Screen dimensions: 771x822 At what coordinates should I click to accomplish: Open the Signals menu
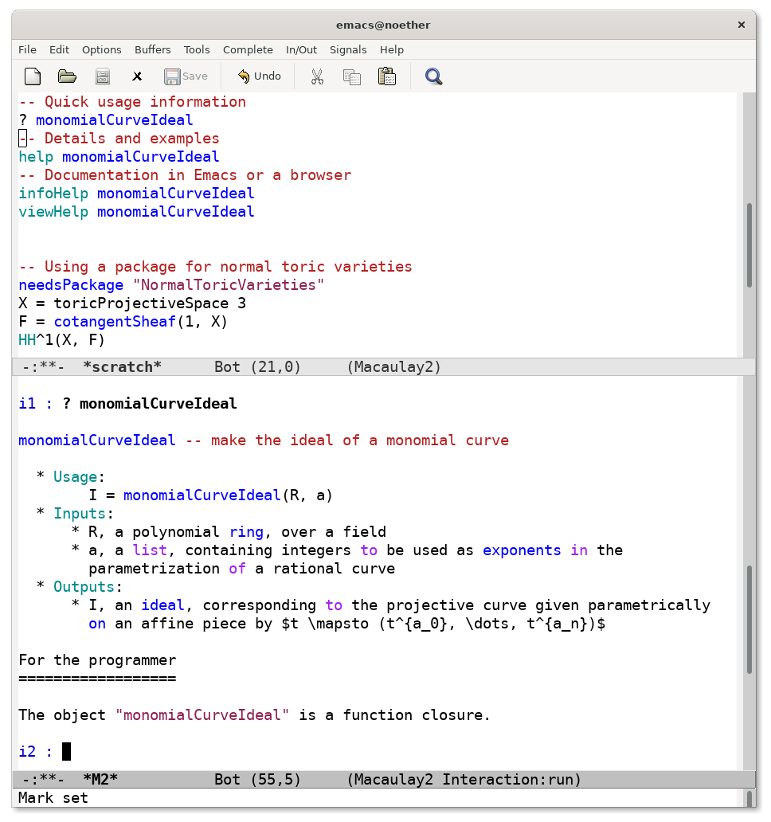pos(348,50)
